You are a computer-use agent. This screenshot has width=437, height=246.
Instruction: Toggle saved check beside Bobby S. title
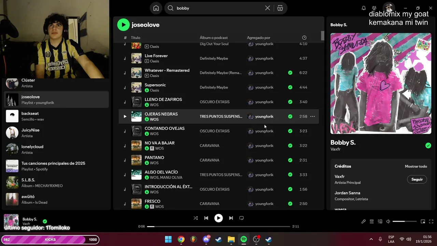point(428,146)
